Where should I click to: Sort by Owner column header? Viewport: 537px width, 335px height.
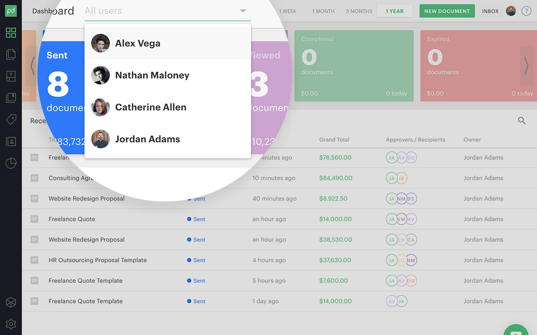(x=472, y=139)
